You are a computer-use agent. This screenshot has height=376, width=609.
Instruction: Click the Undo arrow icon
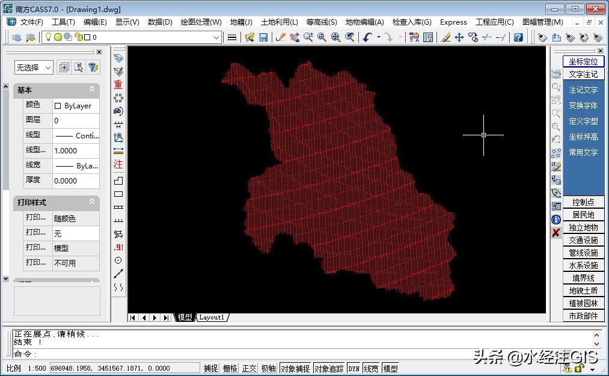[x=367, y=37]
